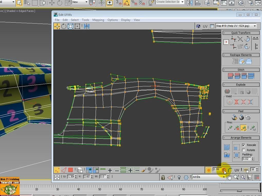This screenshot has width=262, height=196.
Task: Select the Move Selected Subobject tool
Action: [x=57, y=26]
